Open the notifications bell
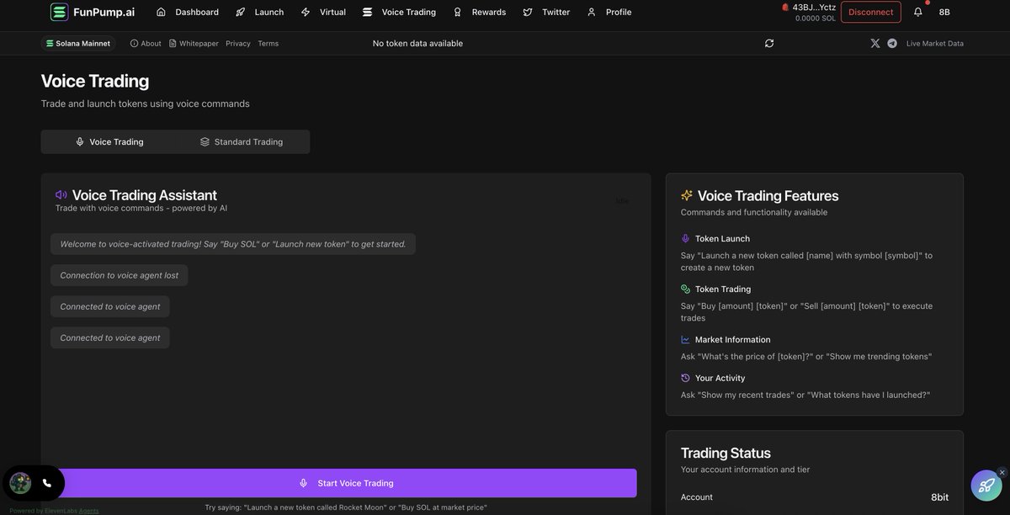 tap(917, 12)
